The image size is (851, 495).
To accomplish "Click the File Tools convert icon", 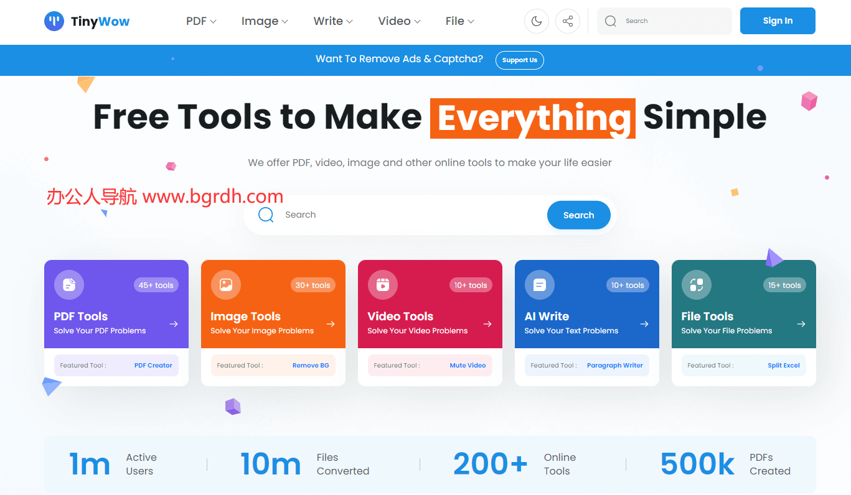I will click(697, 285).
